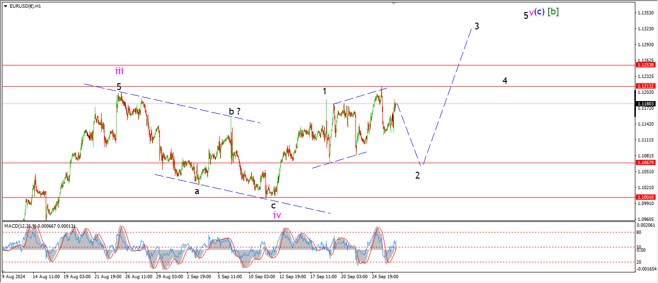The width and height of the screenshot is (658, 283).
Task: Click the '21 Aug 19:00' time axis label
Action: pyautogui.click(x=107, y=277)
